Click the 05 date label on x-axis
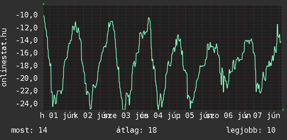 (x=190, y=116)
